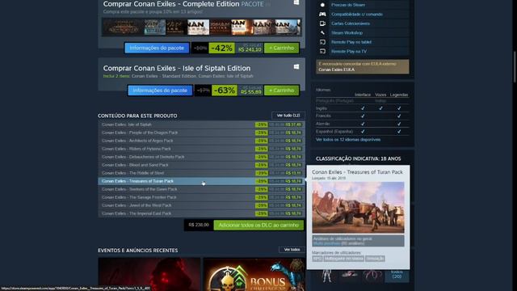Click the Inglês language row

pos(362,108)
